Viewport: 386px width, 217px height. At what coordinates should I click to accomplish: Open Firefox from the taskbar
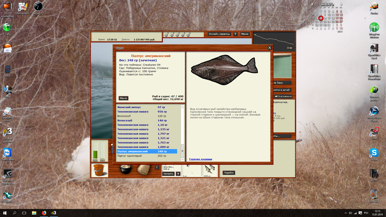tap(44, 213)
